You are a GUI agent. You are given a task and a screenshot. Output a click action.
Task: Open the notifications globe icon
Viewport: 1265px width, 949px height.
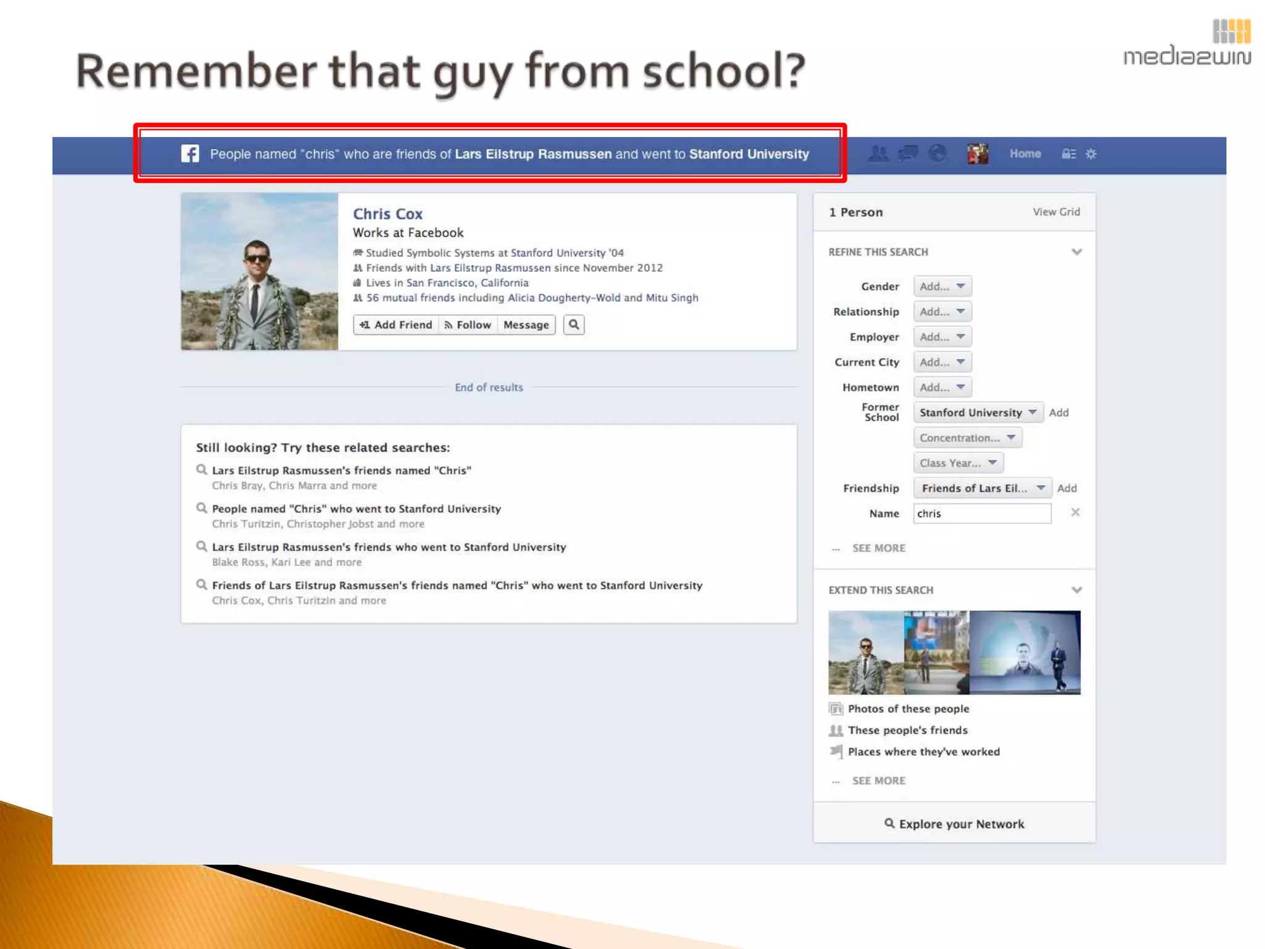click(x=937, y=153)
